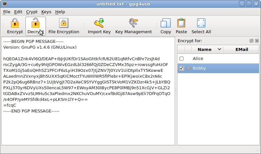Click the line starting with hQEOA1Znk4Vl6Q
The image size is (261, 154).
tap(81, 59)
